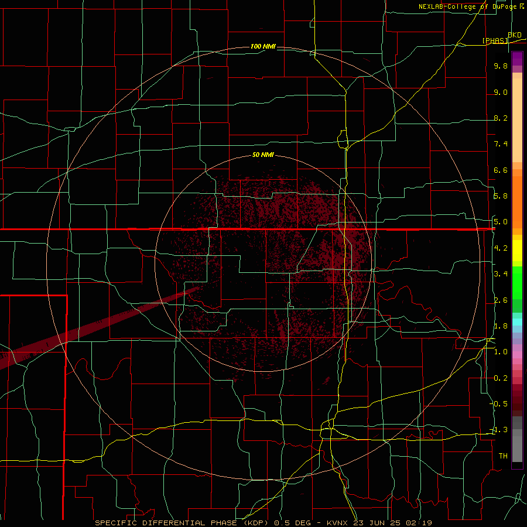Screen dimensions: 527x527
Task: Click the 02:19 timestamp
Action: pos(418,523)
